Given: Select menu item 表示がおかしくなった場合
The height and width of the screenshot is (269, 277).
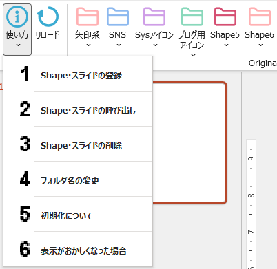Looking at the screenshot, I should (x=78, y=249).
